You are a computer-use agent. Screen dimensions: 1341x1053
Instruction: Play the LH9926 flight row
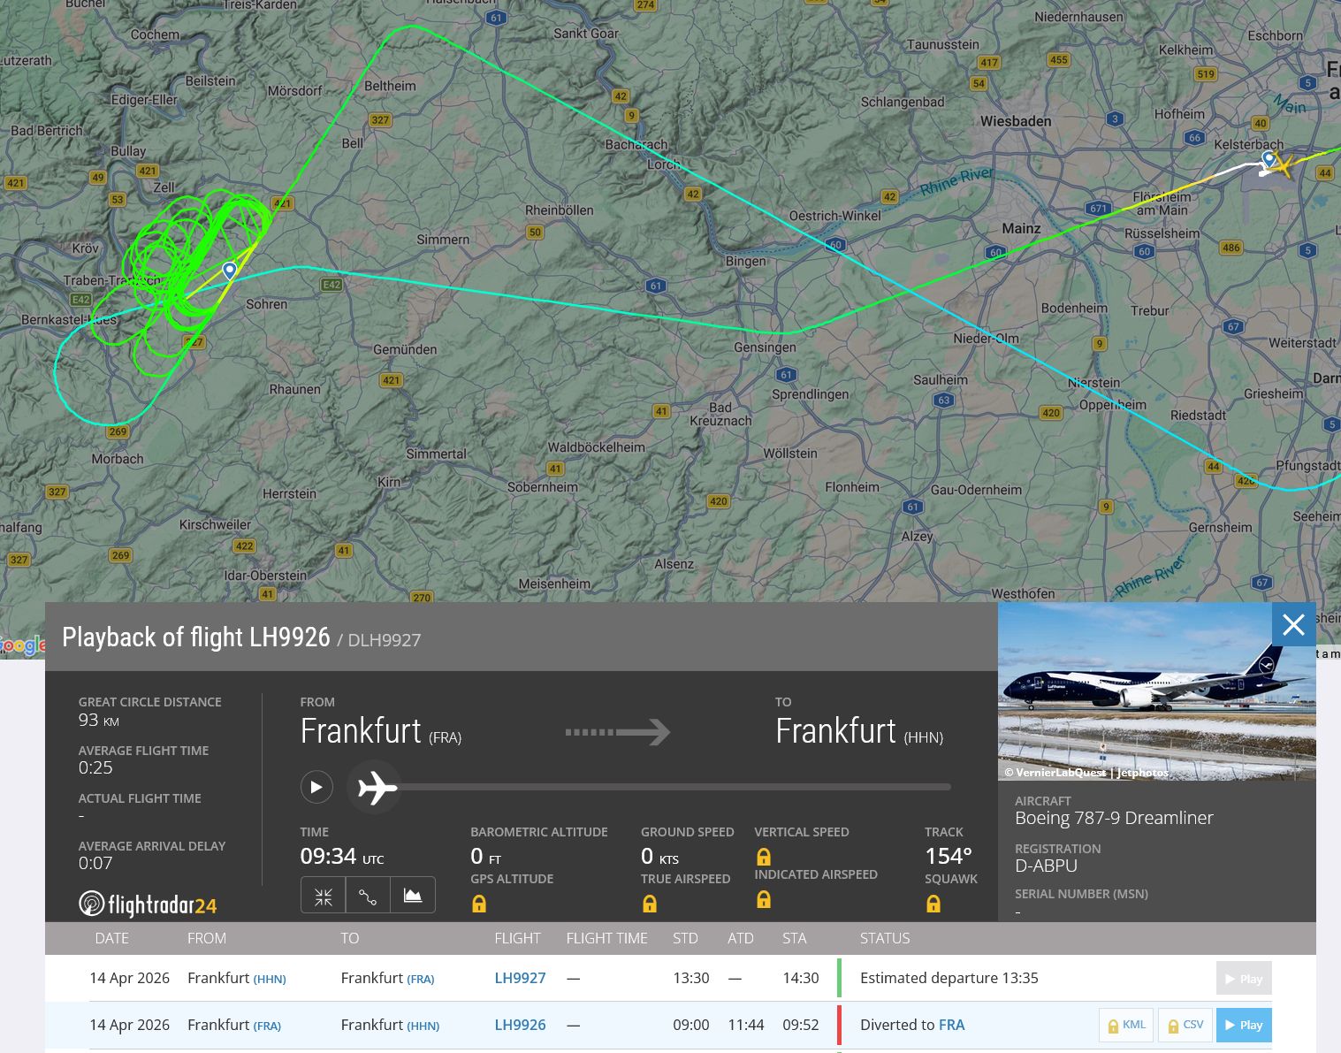click(x=1243, y=1026)
